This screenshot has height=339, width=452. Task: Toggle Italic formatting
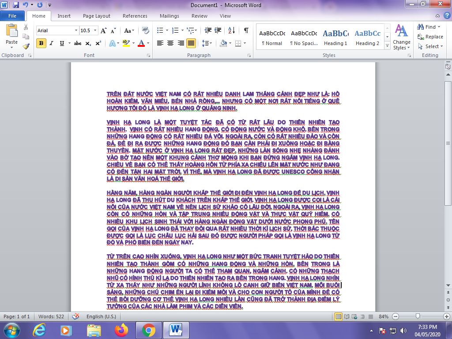pyautogui.click(x=51, y=43)
